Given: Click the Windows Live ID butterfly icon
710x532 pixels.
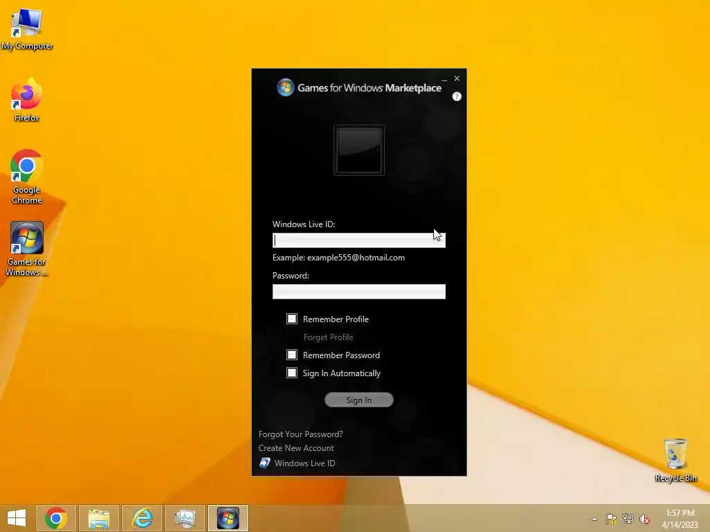Looking at the screenshot, I should (265, 463).
